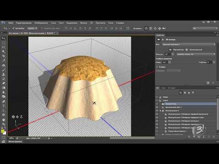
Task: Select the Crop tool in the toolbox
Action: 3,56
